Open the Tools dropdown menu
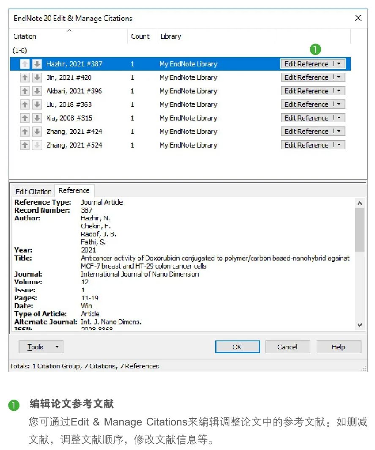Screen dimensions: 375x450 click(41, 347)
